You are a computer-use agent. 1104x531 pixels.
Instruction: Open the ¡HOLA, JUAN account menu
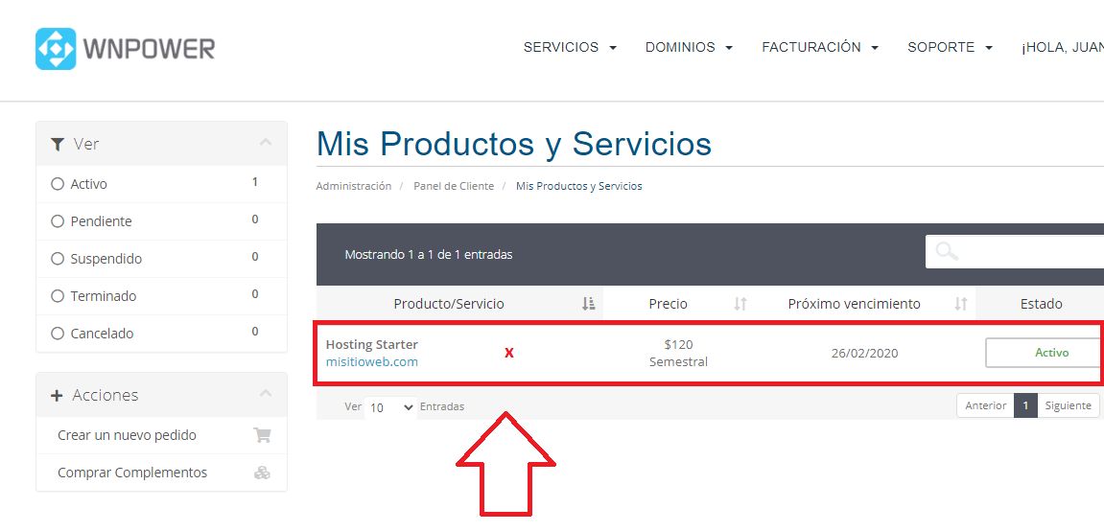pyautogui.click(x=1063, y=48)
